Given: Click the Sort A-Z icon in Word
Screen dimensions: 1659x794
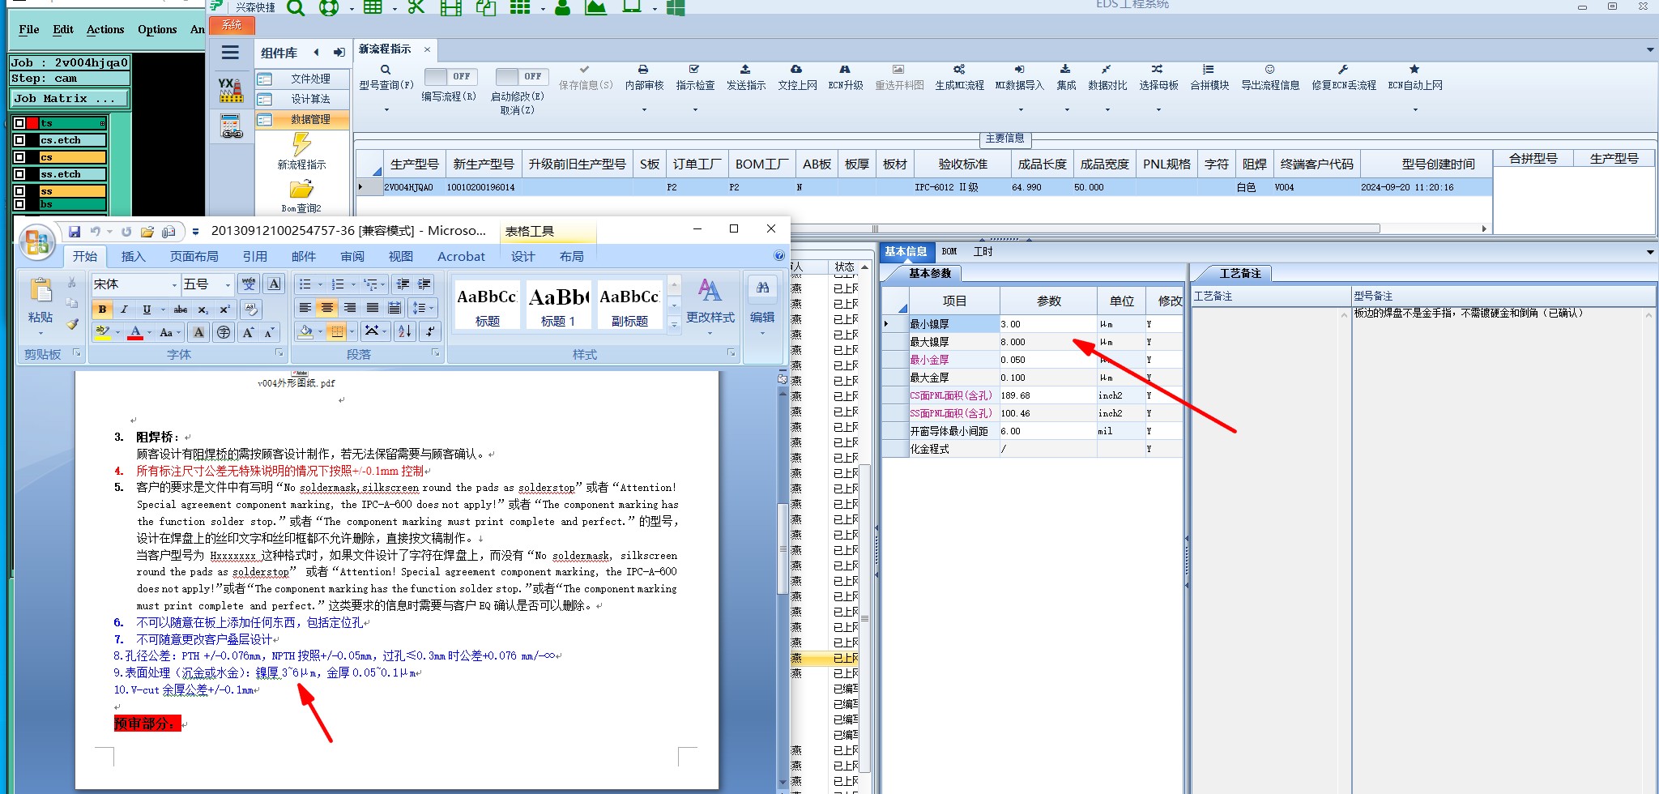Looking at the screenshot, I should coord(405,331).
